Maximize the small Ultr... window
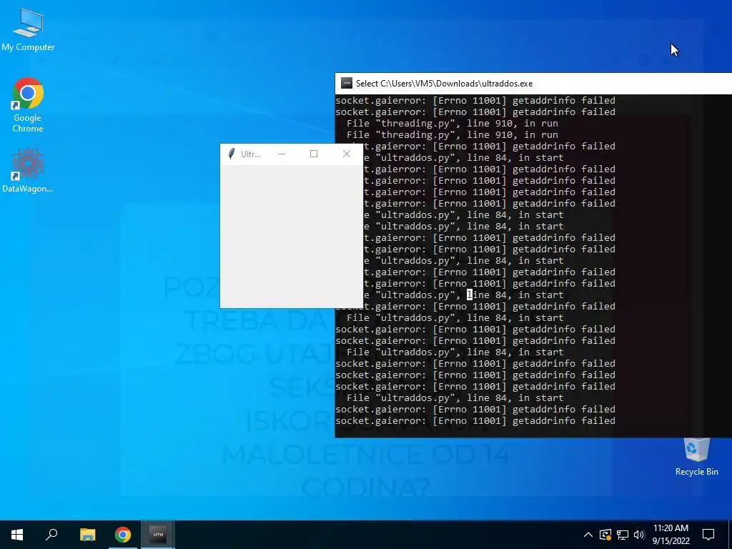 point(314,154)
